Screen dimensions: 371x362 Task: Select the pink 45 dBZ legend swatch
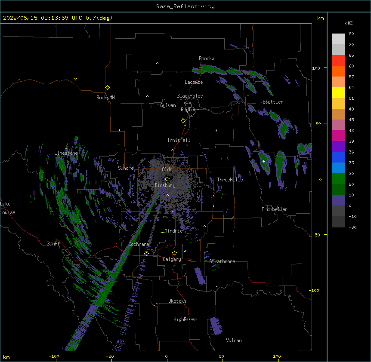[338, 125]
